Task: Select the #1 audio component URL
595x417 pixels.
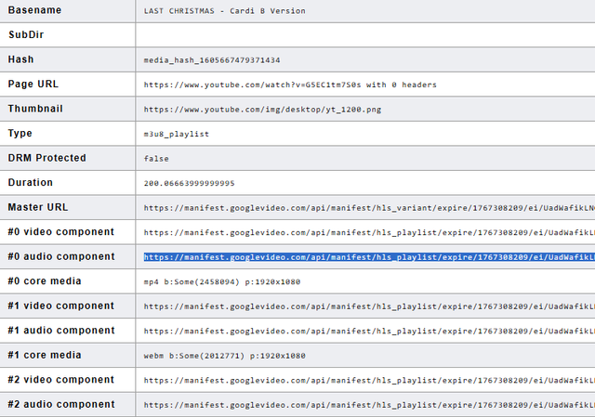Action: tap(369, 332)
